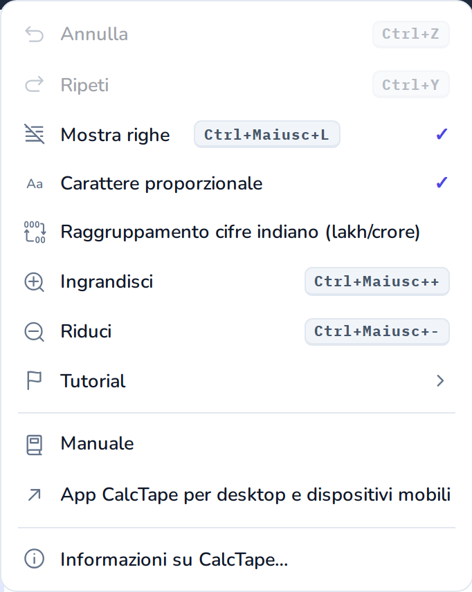Viewport: 472px width, 592px height.
Task: Click the zoom-out magnifier icon
Action: [35, 332]
